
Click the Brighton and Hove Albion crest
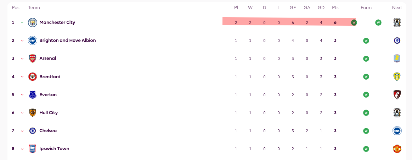[x=33, y=41]
